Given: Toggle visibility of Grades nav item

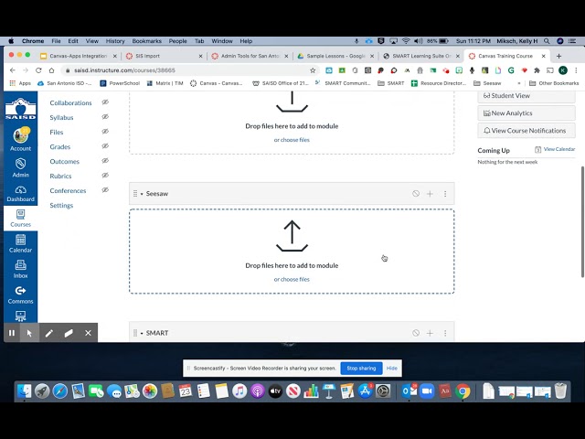Looking at the screenshot, I should click(x=105, y=146).
